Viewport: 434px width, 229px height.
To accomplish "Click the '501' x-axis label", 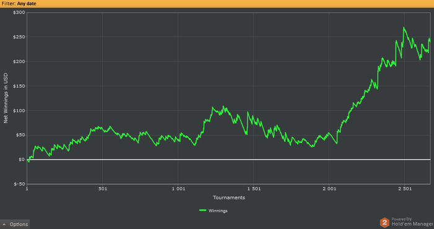I will click(x=103, y=189).
